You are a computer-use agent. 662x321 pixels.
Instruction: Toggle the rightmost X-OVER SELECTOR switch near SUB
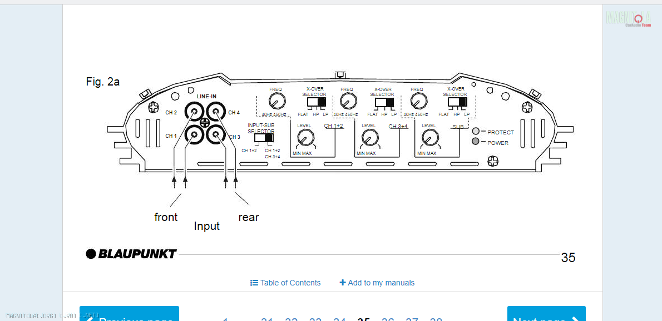click(457, 102)
